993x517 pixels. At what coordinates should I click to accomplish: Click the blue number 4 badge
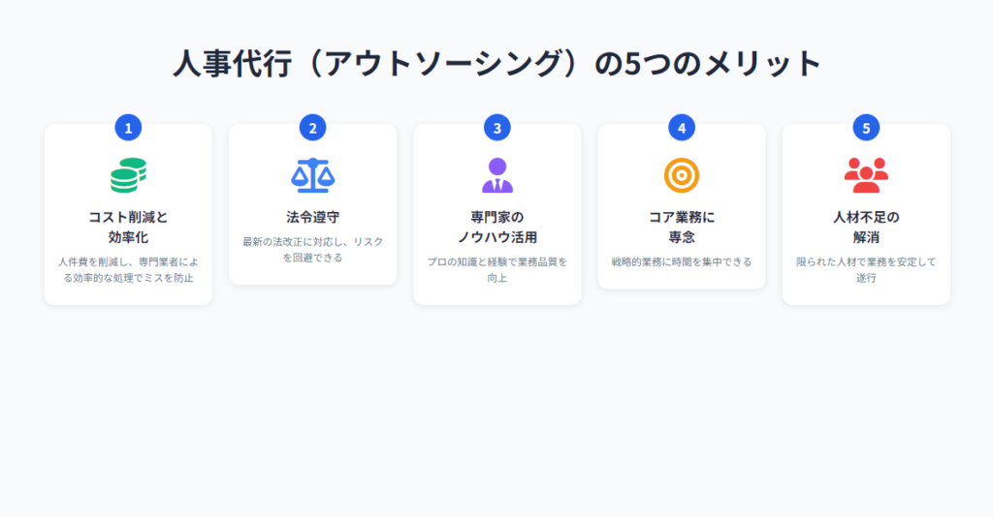tap(682, 127)
